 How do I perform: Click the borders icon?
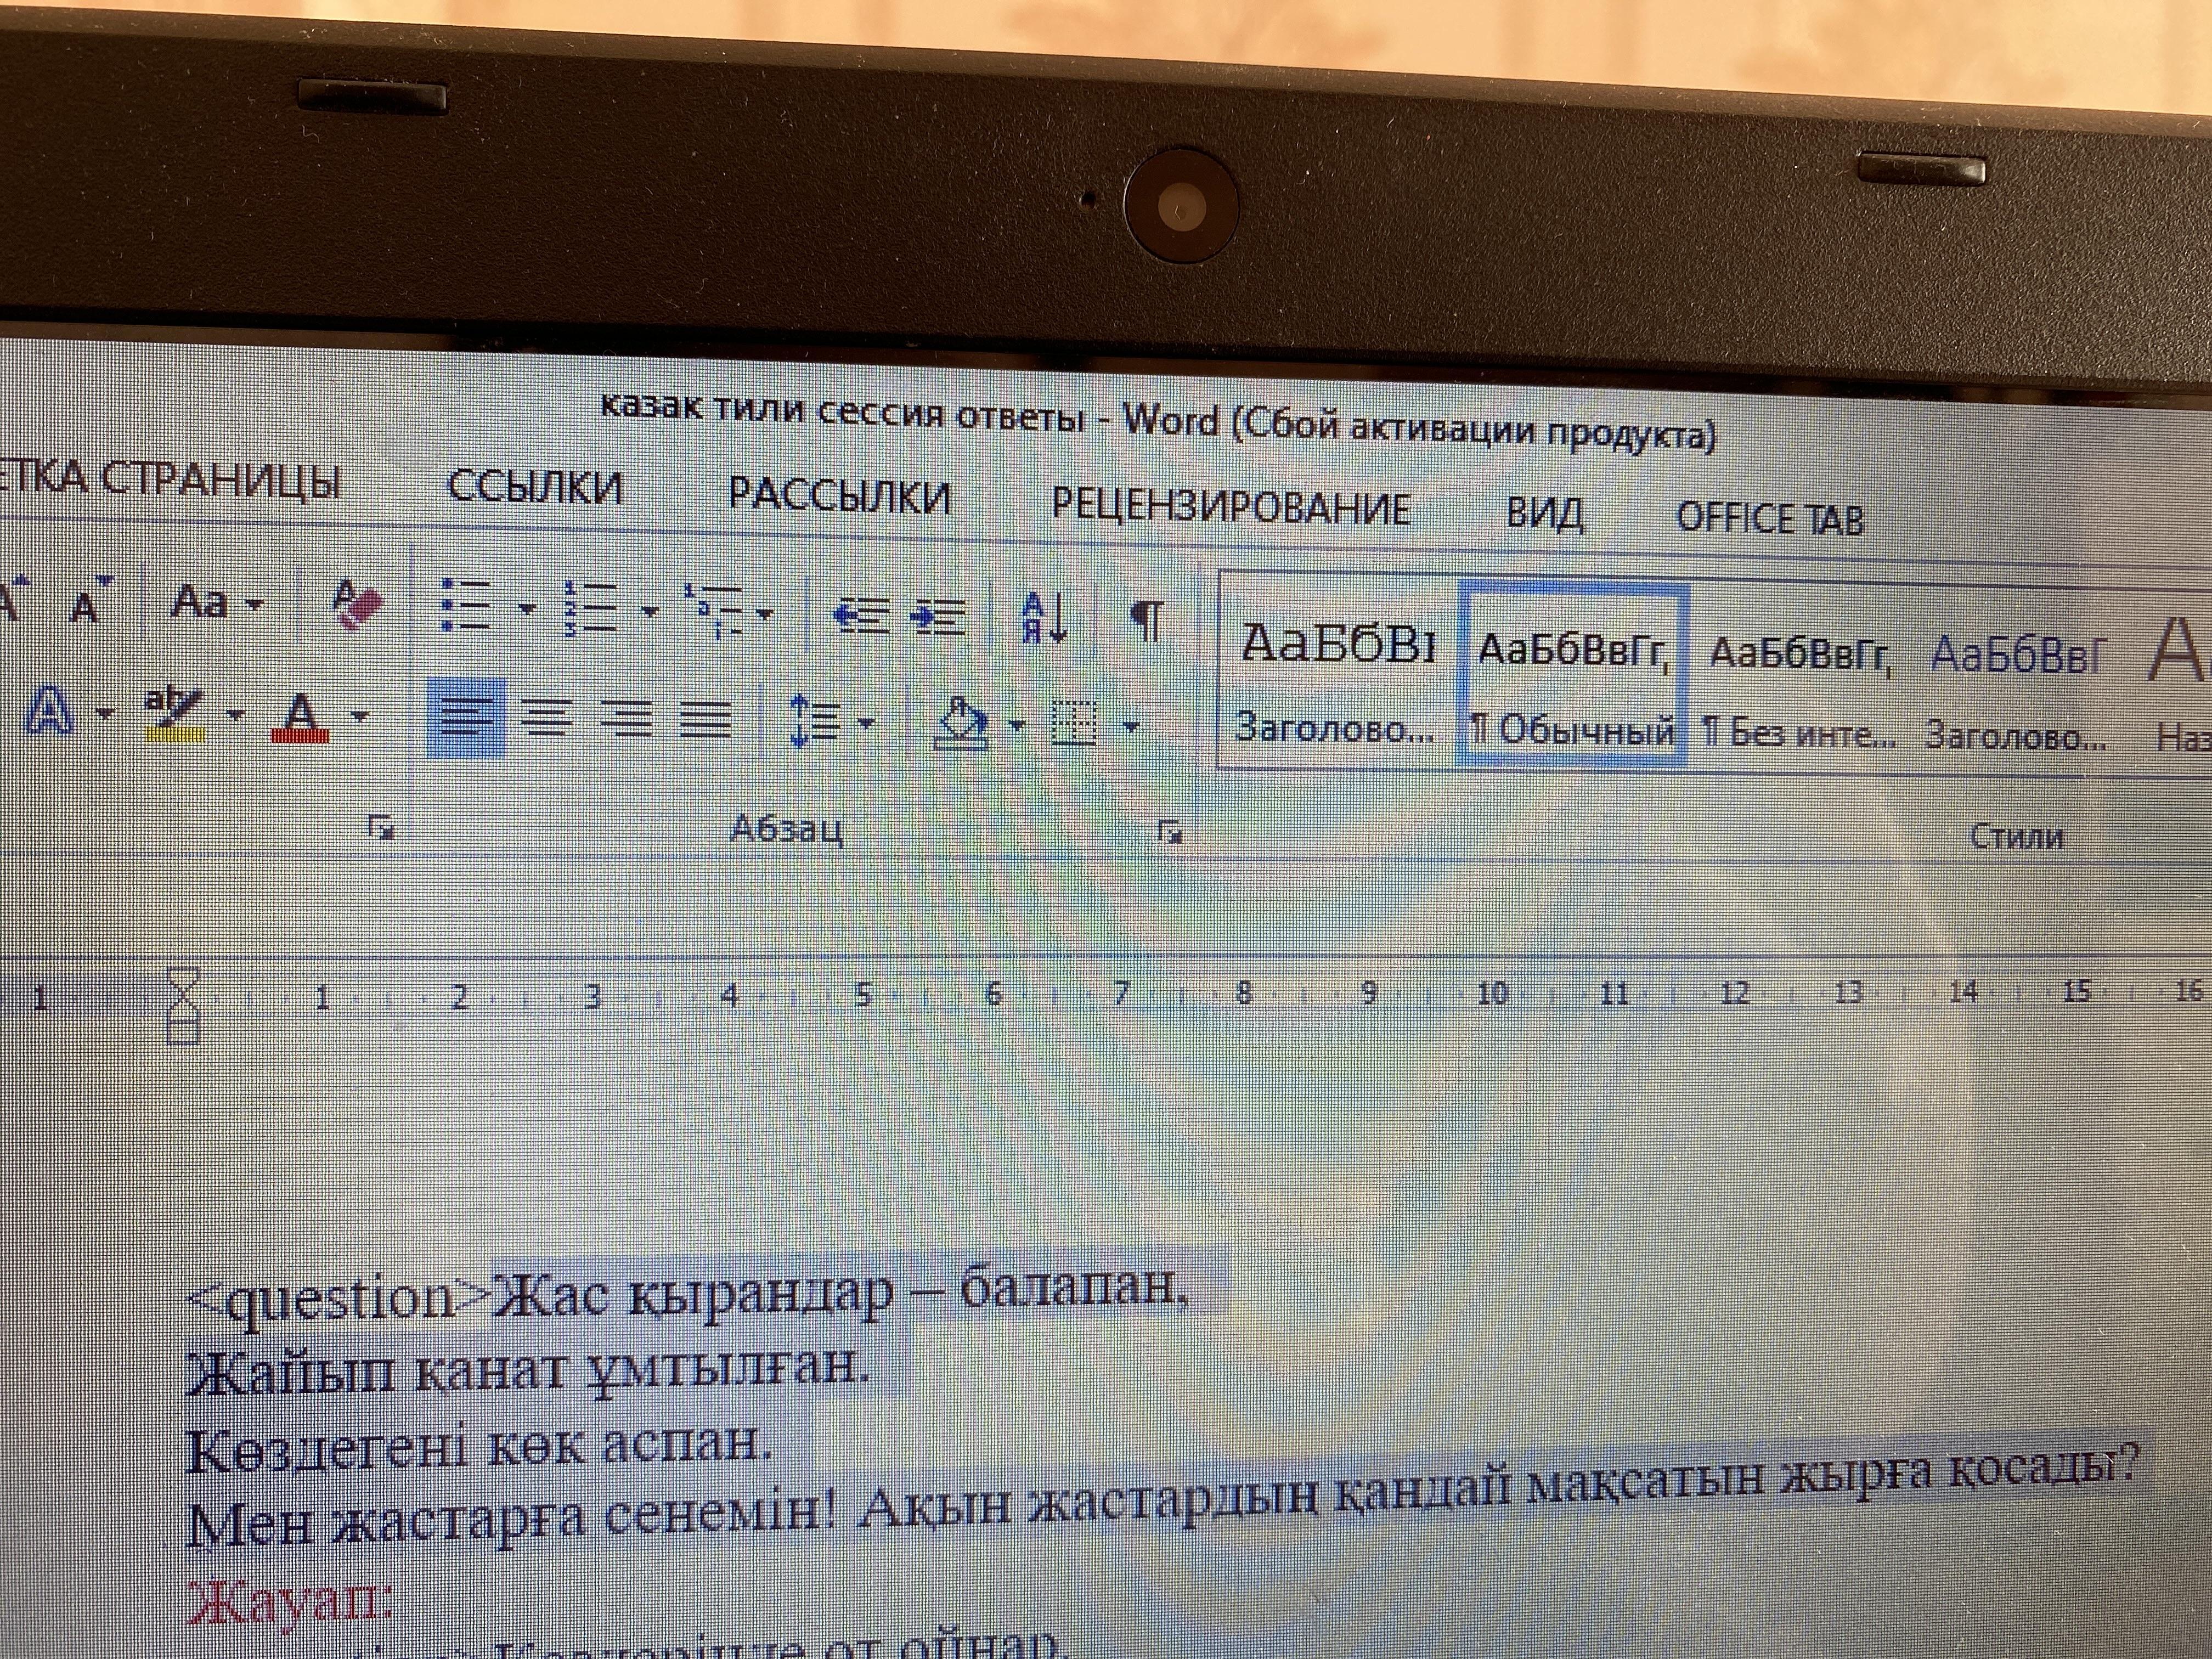point(1075,724)
